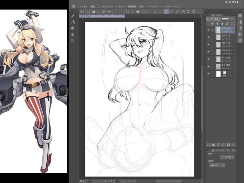Click the Lock transparent pixels icon

click(227, 24)
